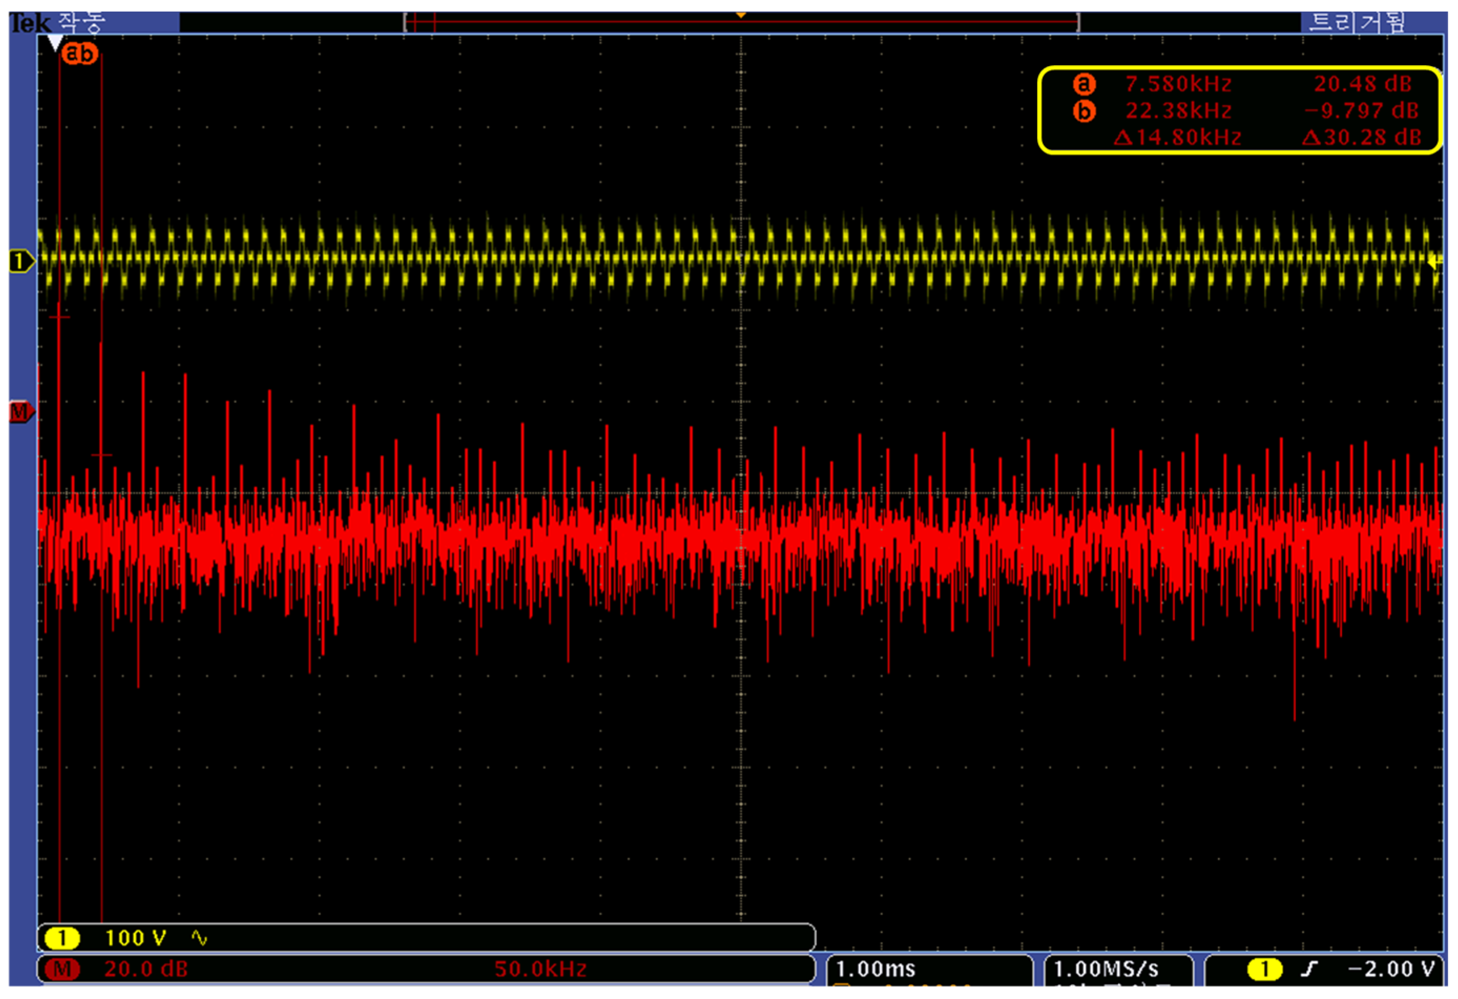This screenshot has width=1458, height=999.
Task: Click the cursor 'b' icon in the readout box
Action: pos(1084,111)
